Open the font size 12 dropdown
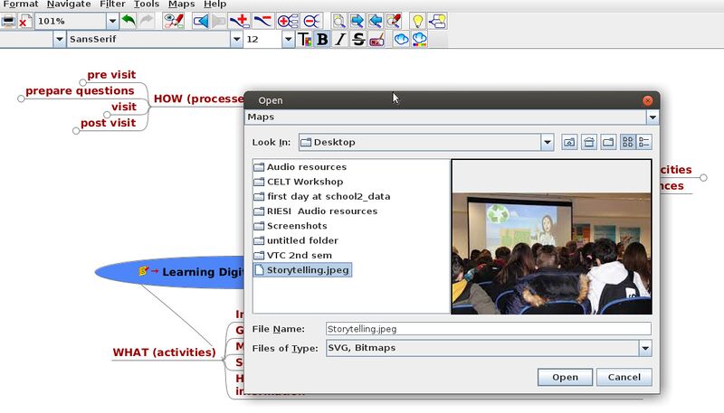 (x=288, y=40)
